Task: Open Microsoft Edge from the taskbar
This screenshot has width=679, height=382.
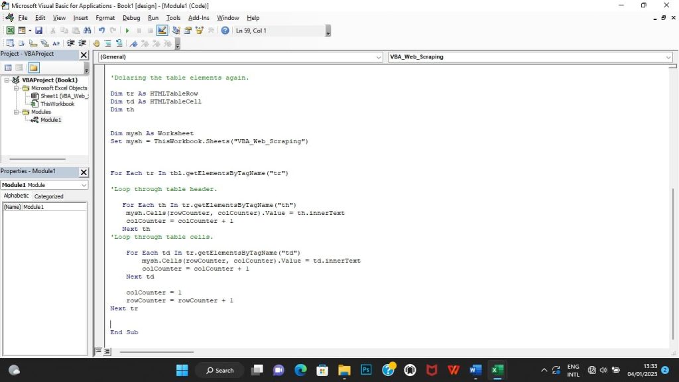Action: pos(300,370)
